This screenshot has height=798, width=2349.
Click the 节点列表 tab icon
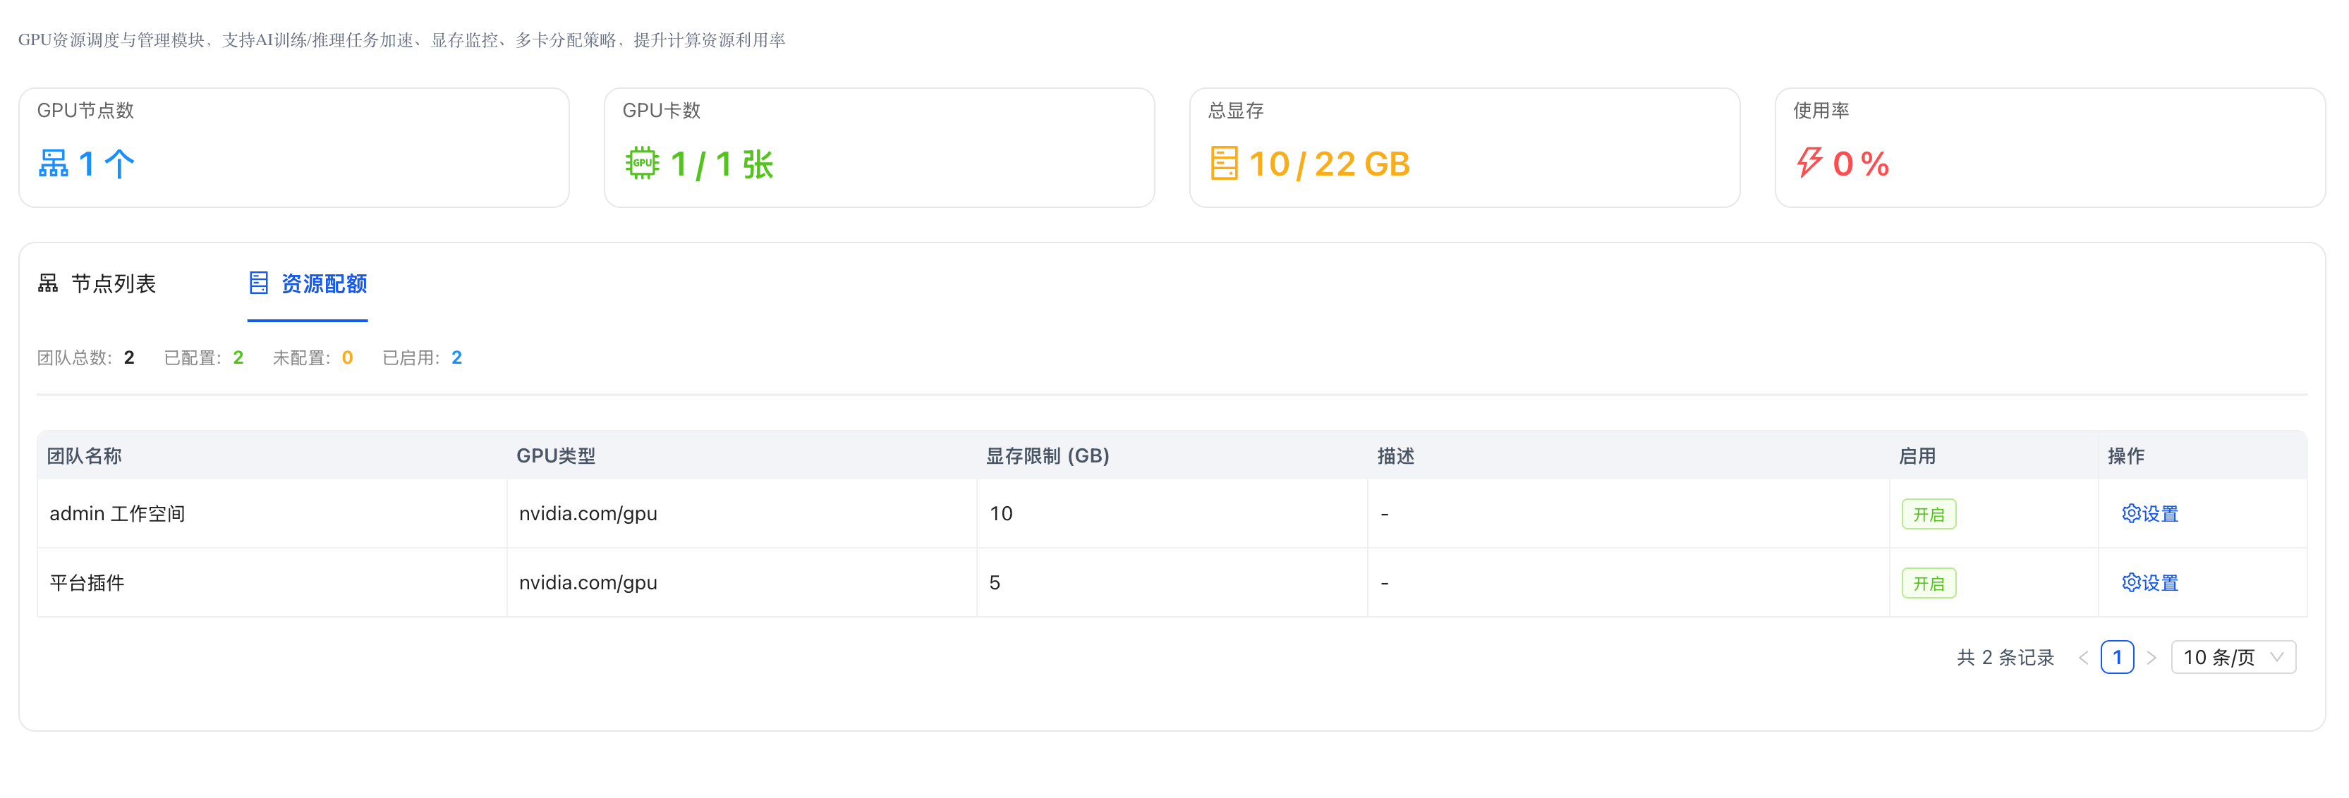tap(49, 283)
